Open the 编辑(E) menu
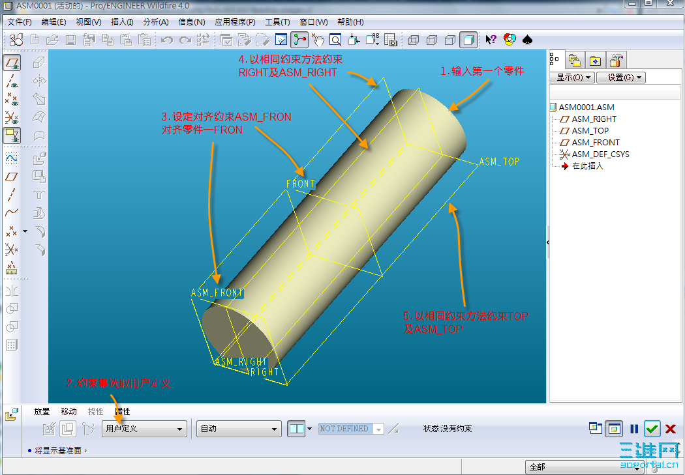685x475 pixels. (x=53, y=22)
